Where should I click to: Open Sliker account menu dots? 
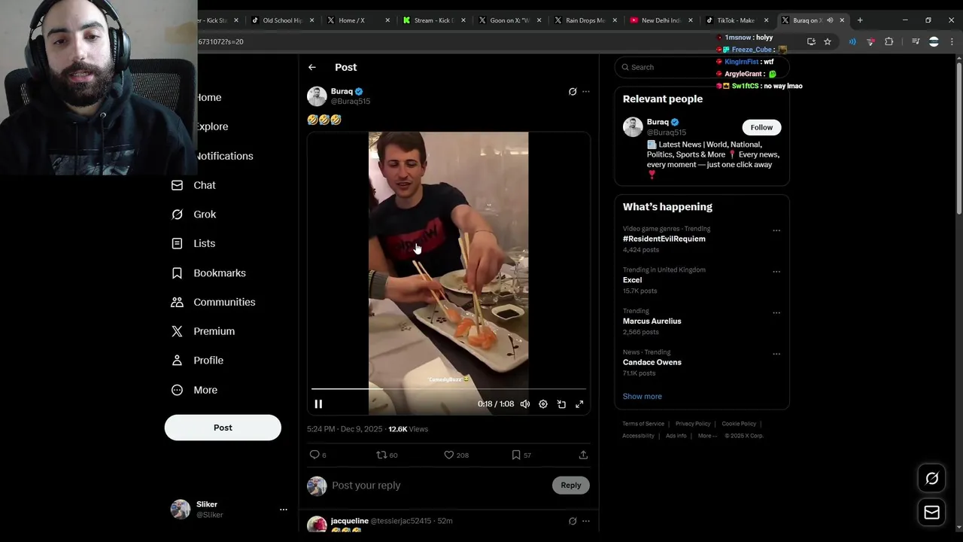[x=284, y=510]
